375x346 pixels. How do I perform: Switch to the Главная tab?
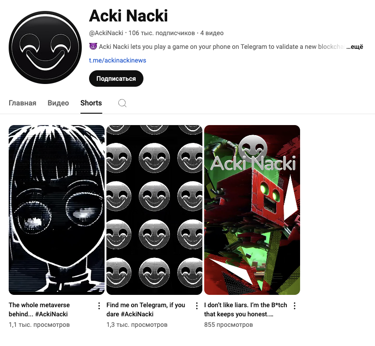22,103
